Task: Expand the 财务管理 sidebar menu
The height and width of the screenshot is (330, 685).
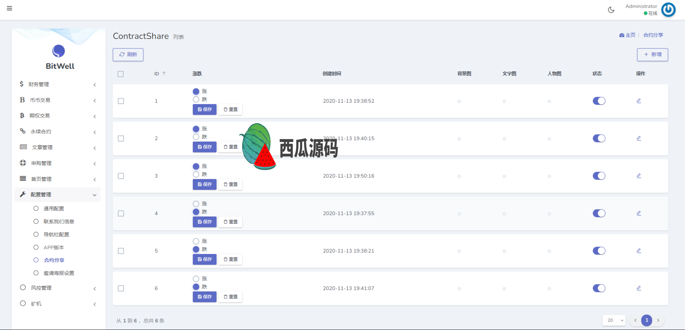Action: pos(57,84)
